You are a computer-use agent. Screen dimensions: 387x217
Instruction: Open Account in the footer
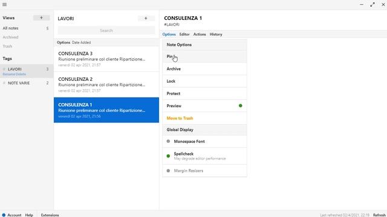tap(15, 215)
